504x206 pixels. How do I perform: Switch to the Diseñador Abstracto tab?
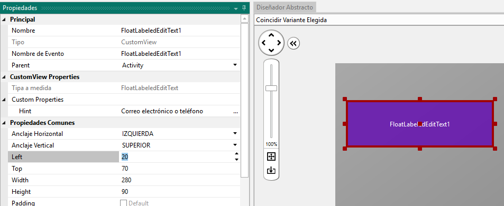tap(285, 7)
